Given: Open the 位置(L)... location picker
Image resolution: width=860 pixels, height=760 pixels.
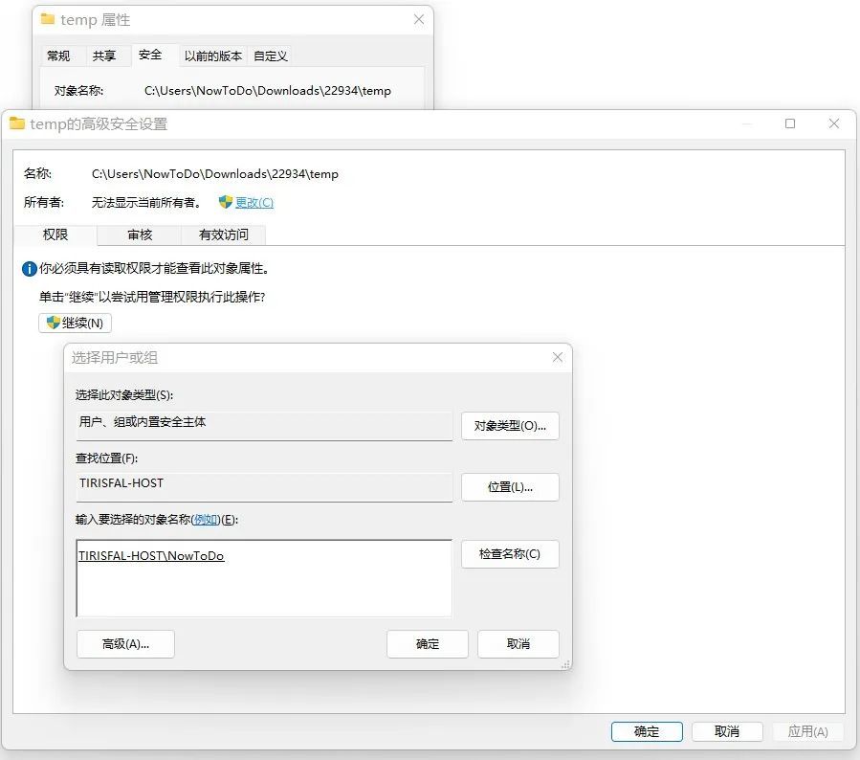Looking at the screenshot, I should [510, 487].
